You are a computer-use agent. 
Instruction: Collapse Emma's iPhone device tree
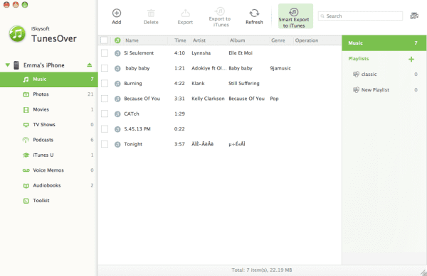tap(8, 65)
